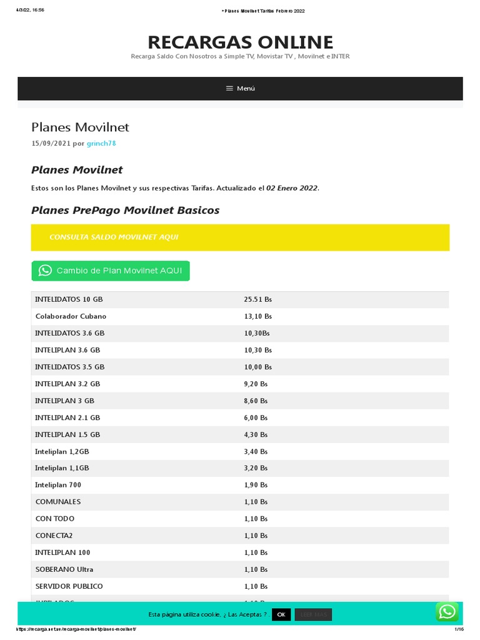This screenshot has height=640, width=480.
Task: Click WhatsApp logo on Cambio de Plan button
Action: (x=45, y=270)
